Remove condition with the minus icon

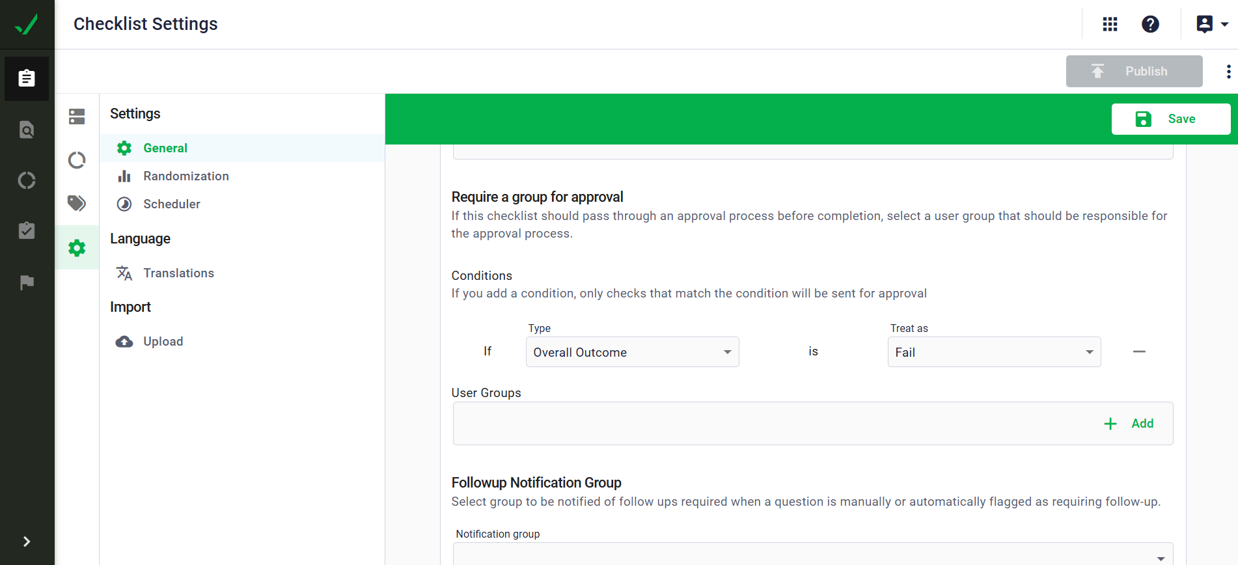point(1138,351)
